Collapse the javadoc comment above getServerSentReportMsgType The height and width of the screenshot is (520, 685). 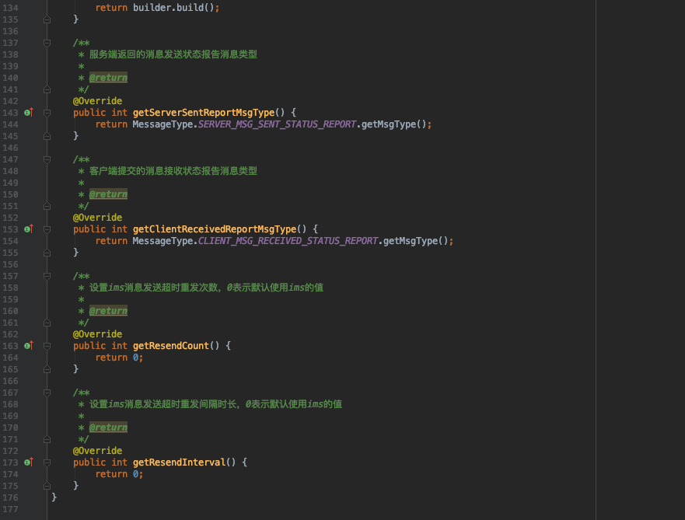[x=45, y=43]
